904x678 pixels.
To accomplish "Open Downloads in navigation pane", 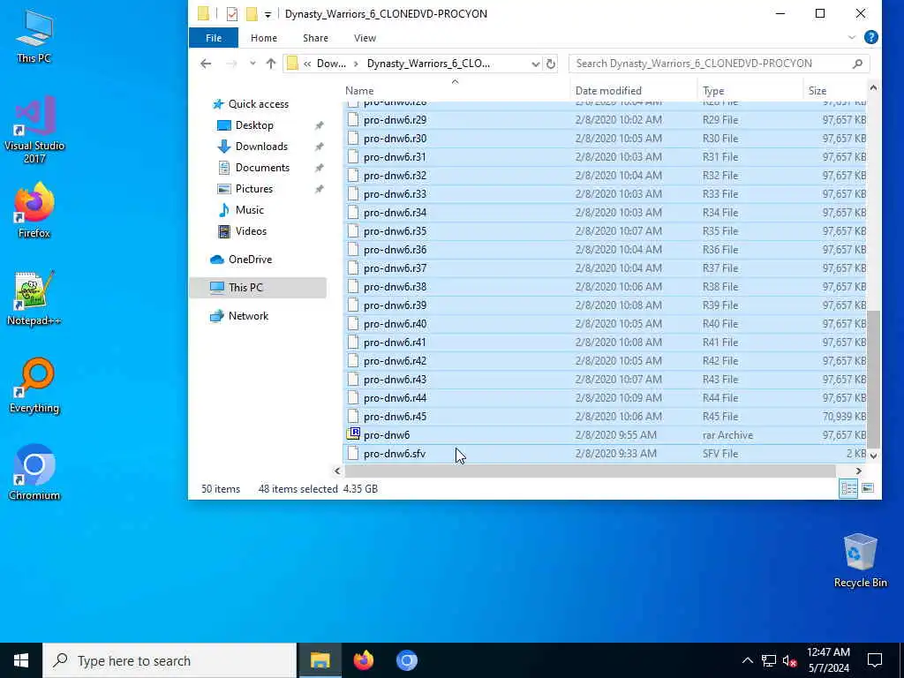I will [261, 147].
